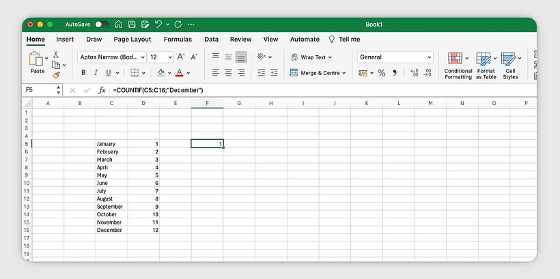Viewport: 560px width, 279px height.
Task: Apply the red font colour swatch
Action: (x=180, y=73)
